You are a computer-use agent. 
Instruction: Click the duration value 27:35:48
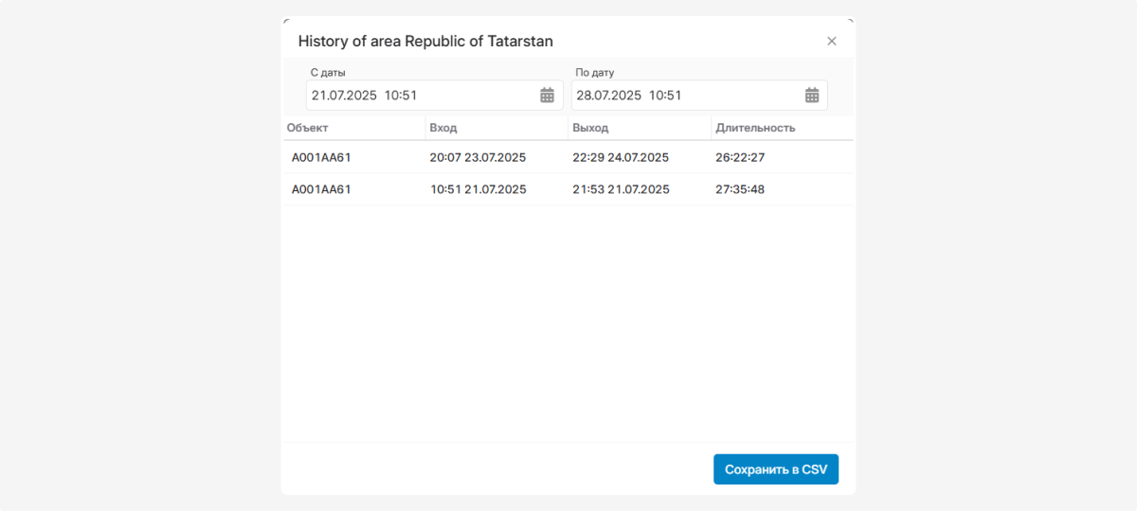coord(740,189)
